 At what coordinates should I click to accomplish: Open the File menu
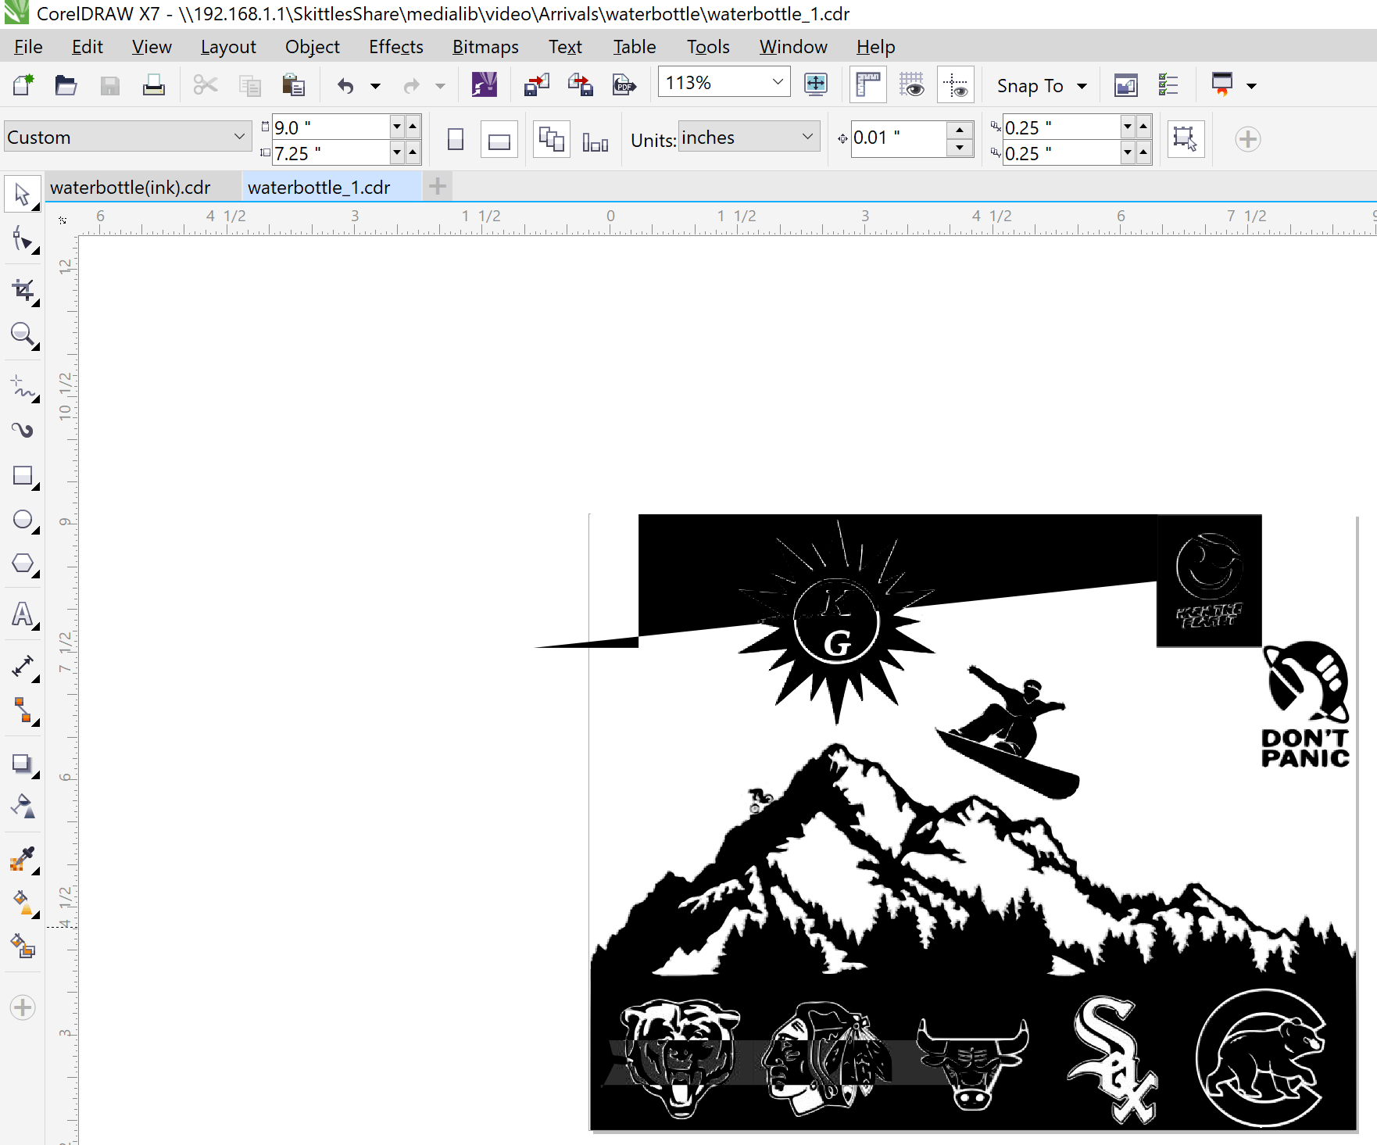[28, 47]
